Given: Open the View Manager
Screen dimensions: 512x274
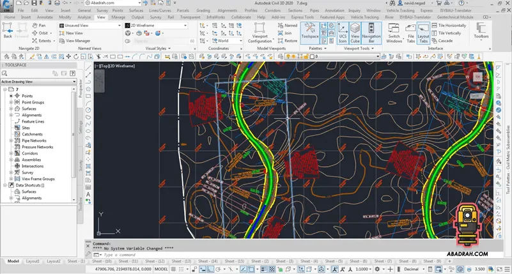Looking at the screenshot, I should pyautogui.click(x=77, y=40).
